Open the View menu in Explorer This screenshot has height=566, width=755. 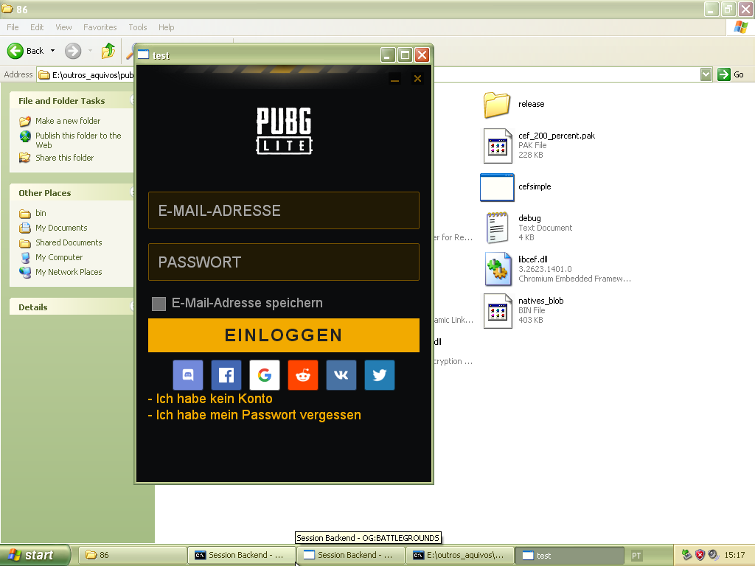click(x=63, y=27)
